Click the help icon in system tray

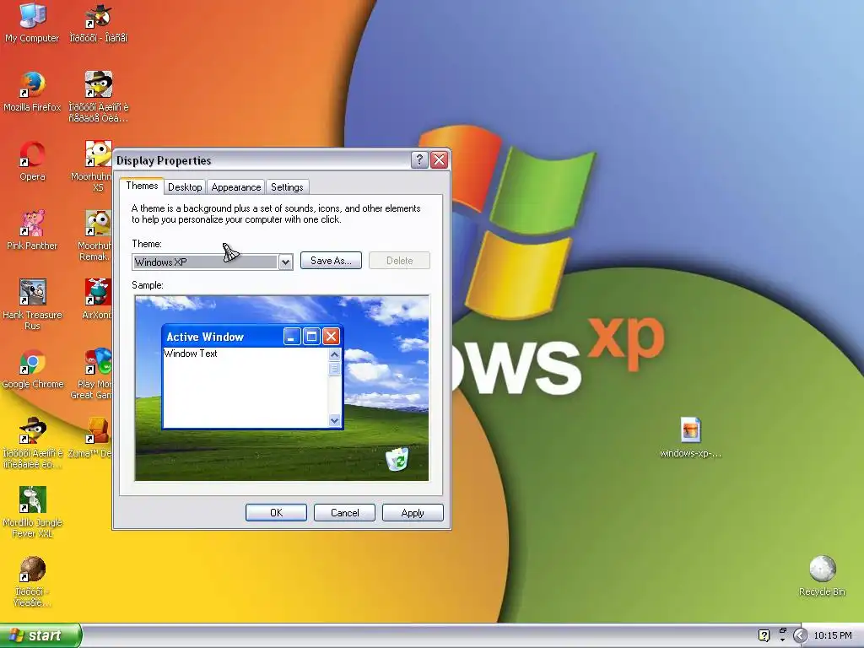[764, 635]
